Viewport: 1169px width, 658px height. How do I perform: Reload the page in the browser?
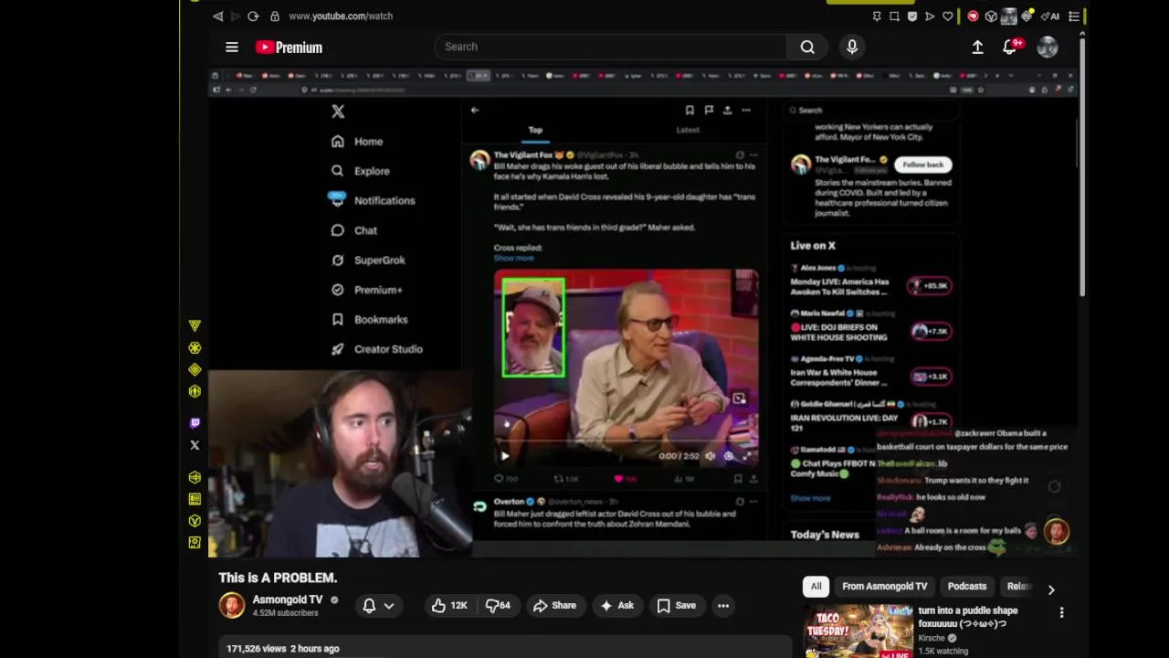[x=253, y=16]
